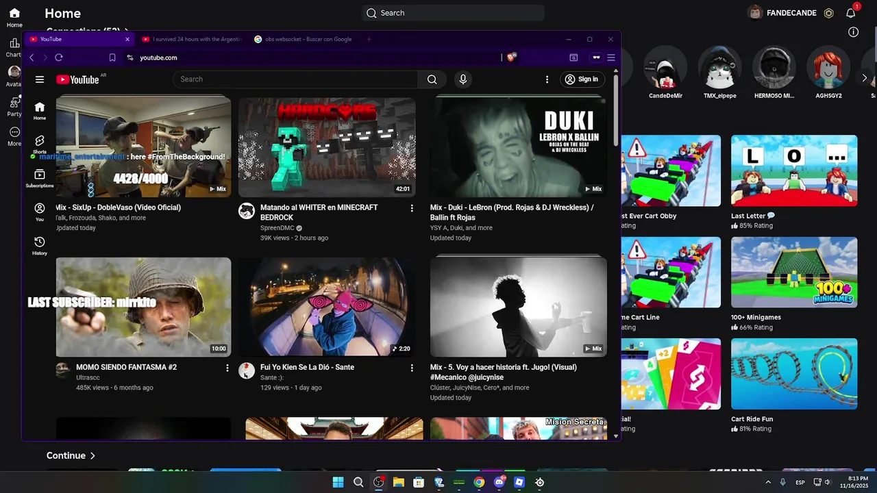The image size is (877, 493).
Task: Close the YouTube tab
Action: pos(127,39)
